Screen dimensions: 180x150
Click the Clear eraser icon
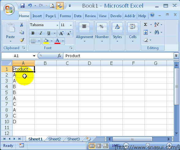[x=146, y=40]
